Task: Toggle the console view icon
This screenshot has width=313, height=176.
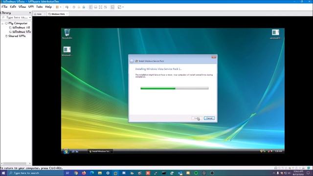Action: pos(112,7)
